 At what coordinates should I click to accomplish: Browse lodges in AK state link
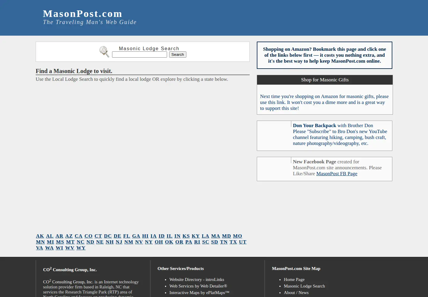click(40, 236)
